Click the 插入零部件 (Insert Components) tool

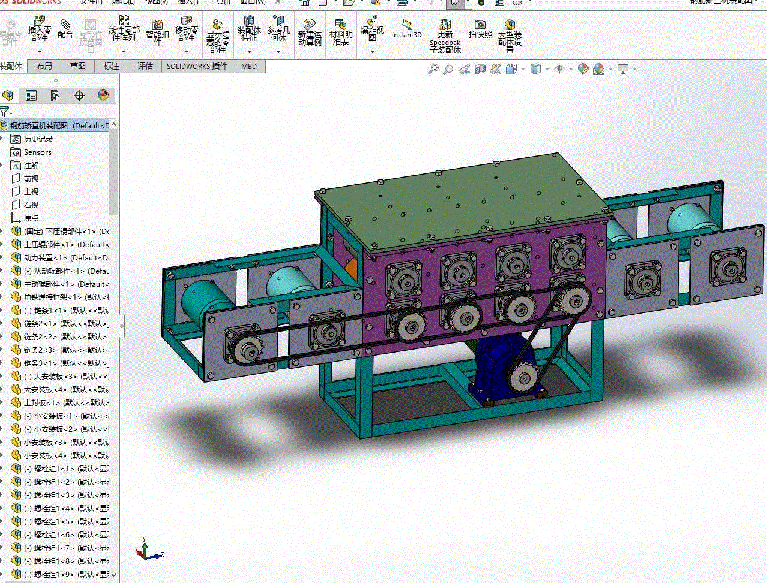tap(40, 29)
